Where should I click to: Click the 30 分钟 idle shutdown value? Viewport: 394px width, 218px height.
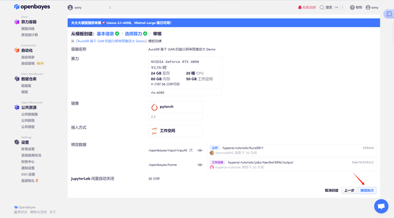(x=154, y=179)
